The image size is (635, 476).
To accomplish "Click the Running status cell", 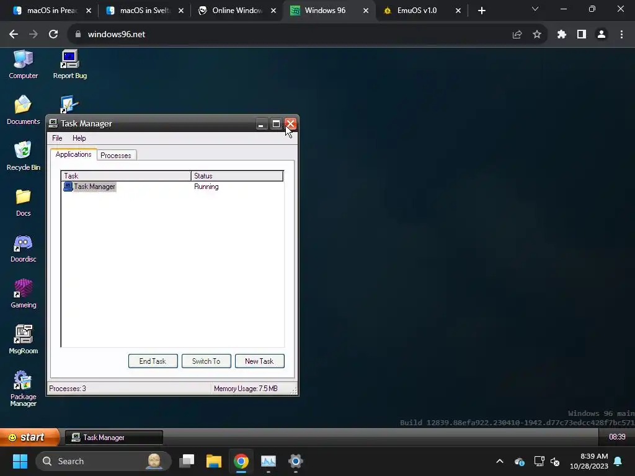I will coord(206,187).
